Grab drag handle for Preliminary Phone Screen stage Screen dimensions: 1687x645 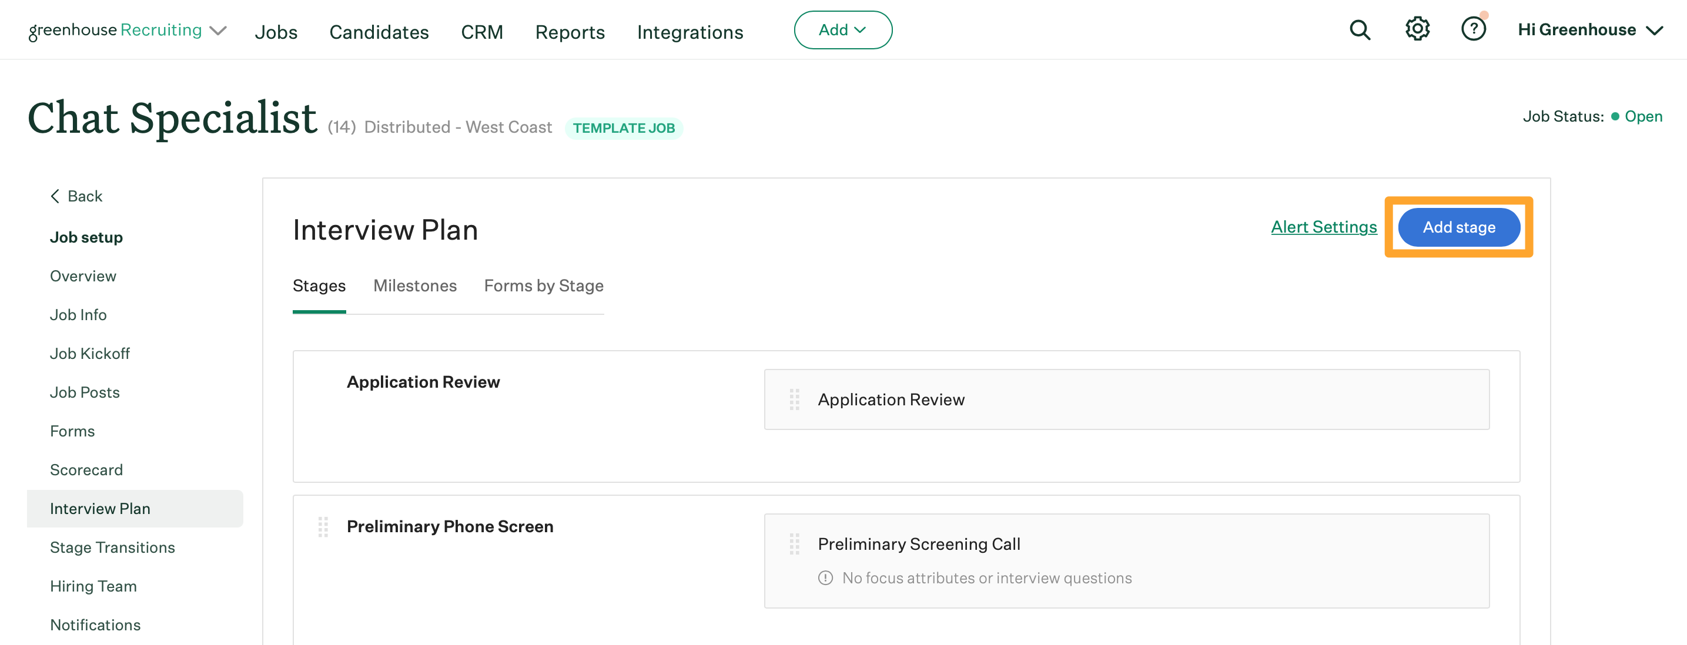[x=323, y=526]
